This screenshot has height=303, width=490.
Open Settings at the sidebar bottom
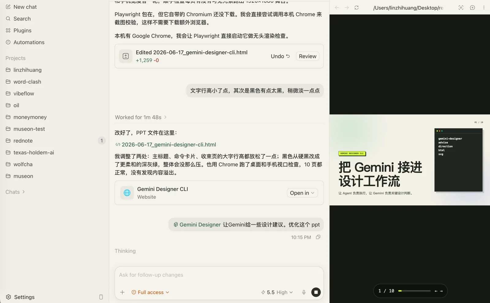[x=20, y=297]
